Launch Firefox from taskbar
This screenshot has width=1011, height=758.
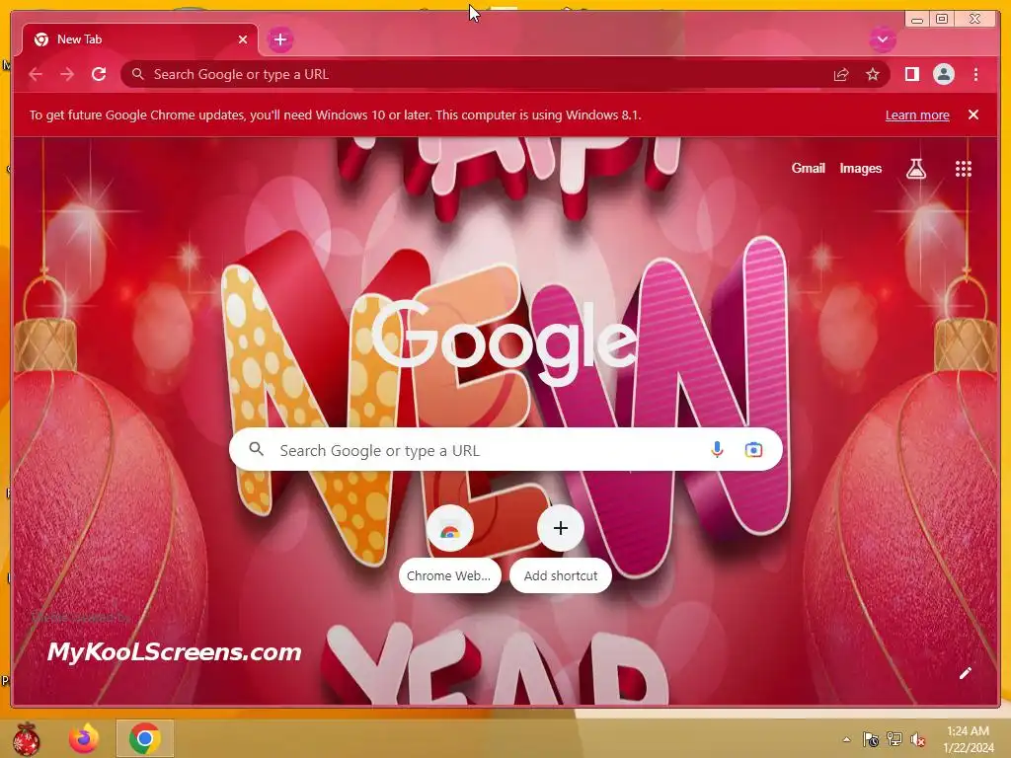pos(85,738)
